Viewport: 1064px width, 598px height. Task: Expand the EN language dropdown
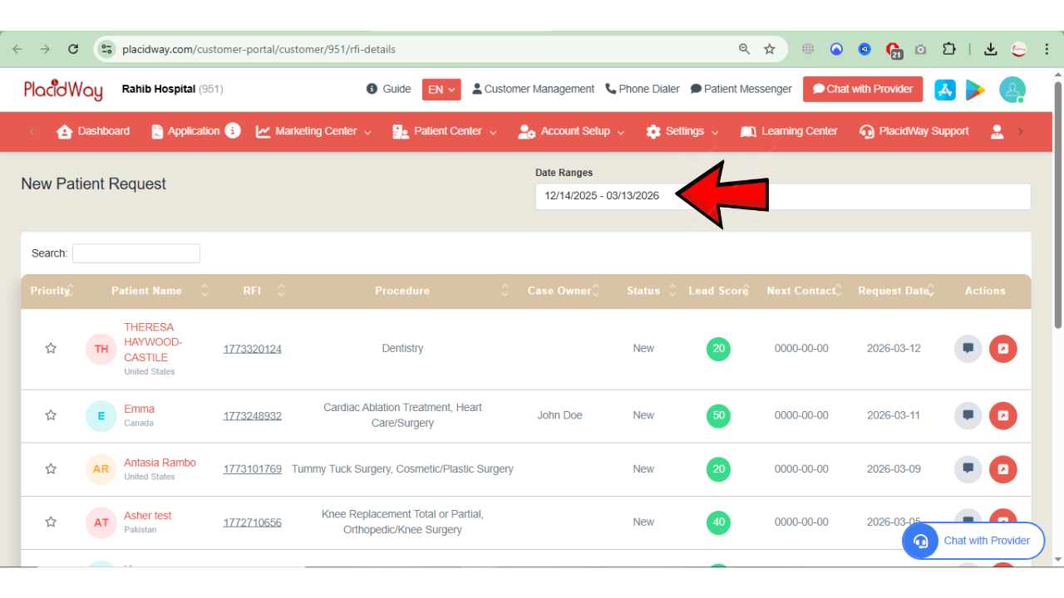pyautogui.click(x=441, y=90)
